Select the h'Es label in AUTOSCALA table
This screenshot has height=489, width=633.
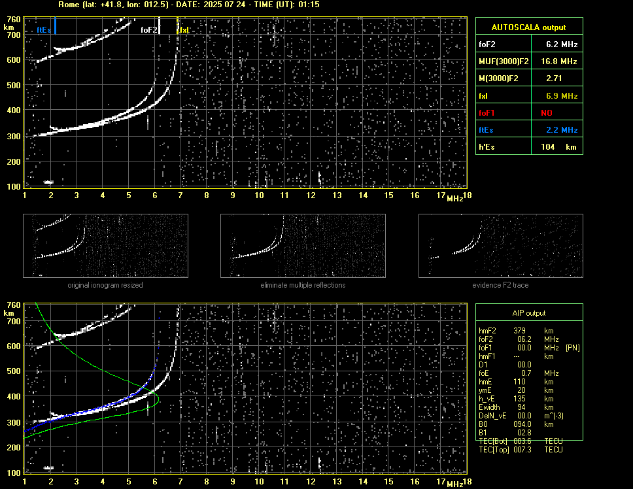(486, 147)
